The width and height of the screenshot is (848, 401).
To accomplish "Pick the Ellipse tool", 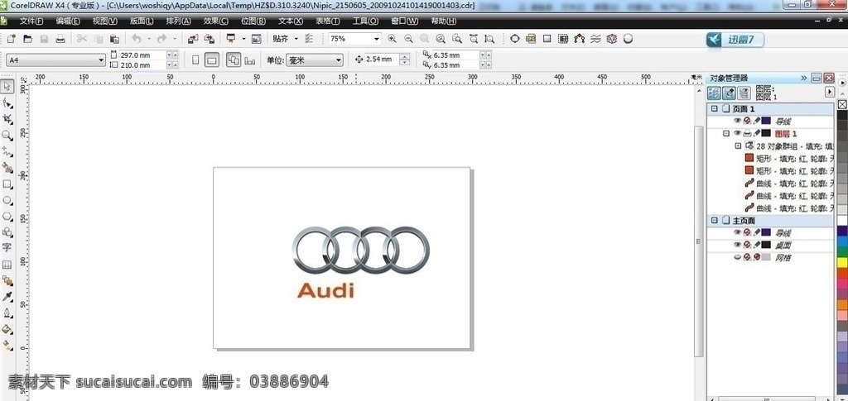I will (7, 200).
